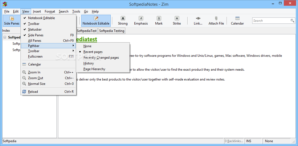Click the Softpedia text in status bar
The image size is (298, 146).
pyautogui.click(x=10, y=141)
